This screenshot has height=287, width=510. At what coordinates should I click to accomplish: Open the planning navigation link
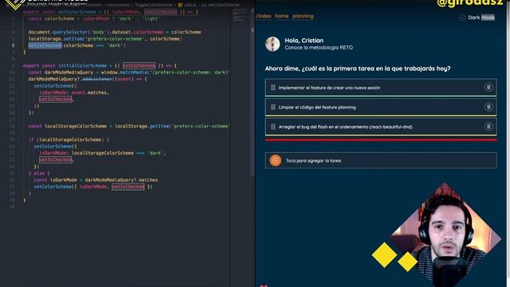coord(303,16)
